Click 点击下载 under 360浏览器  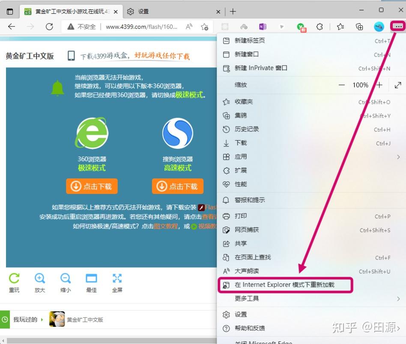92,186
